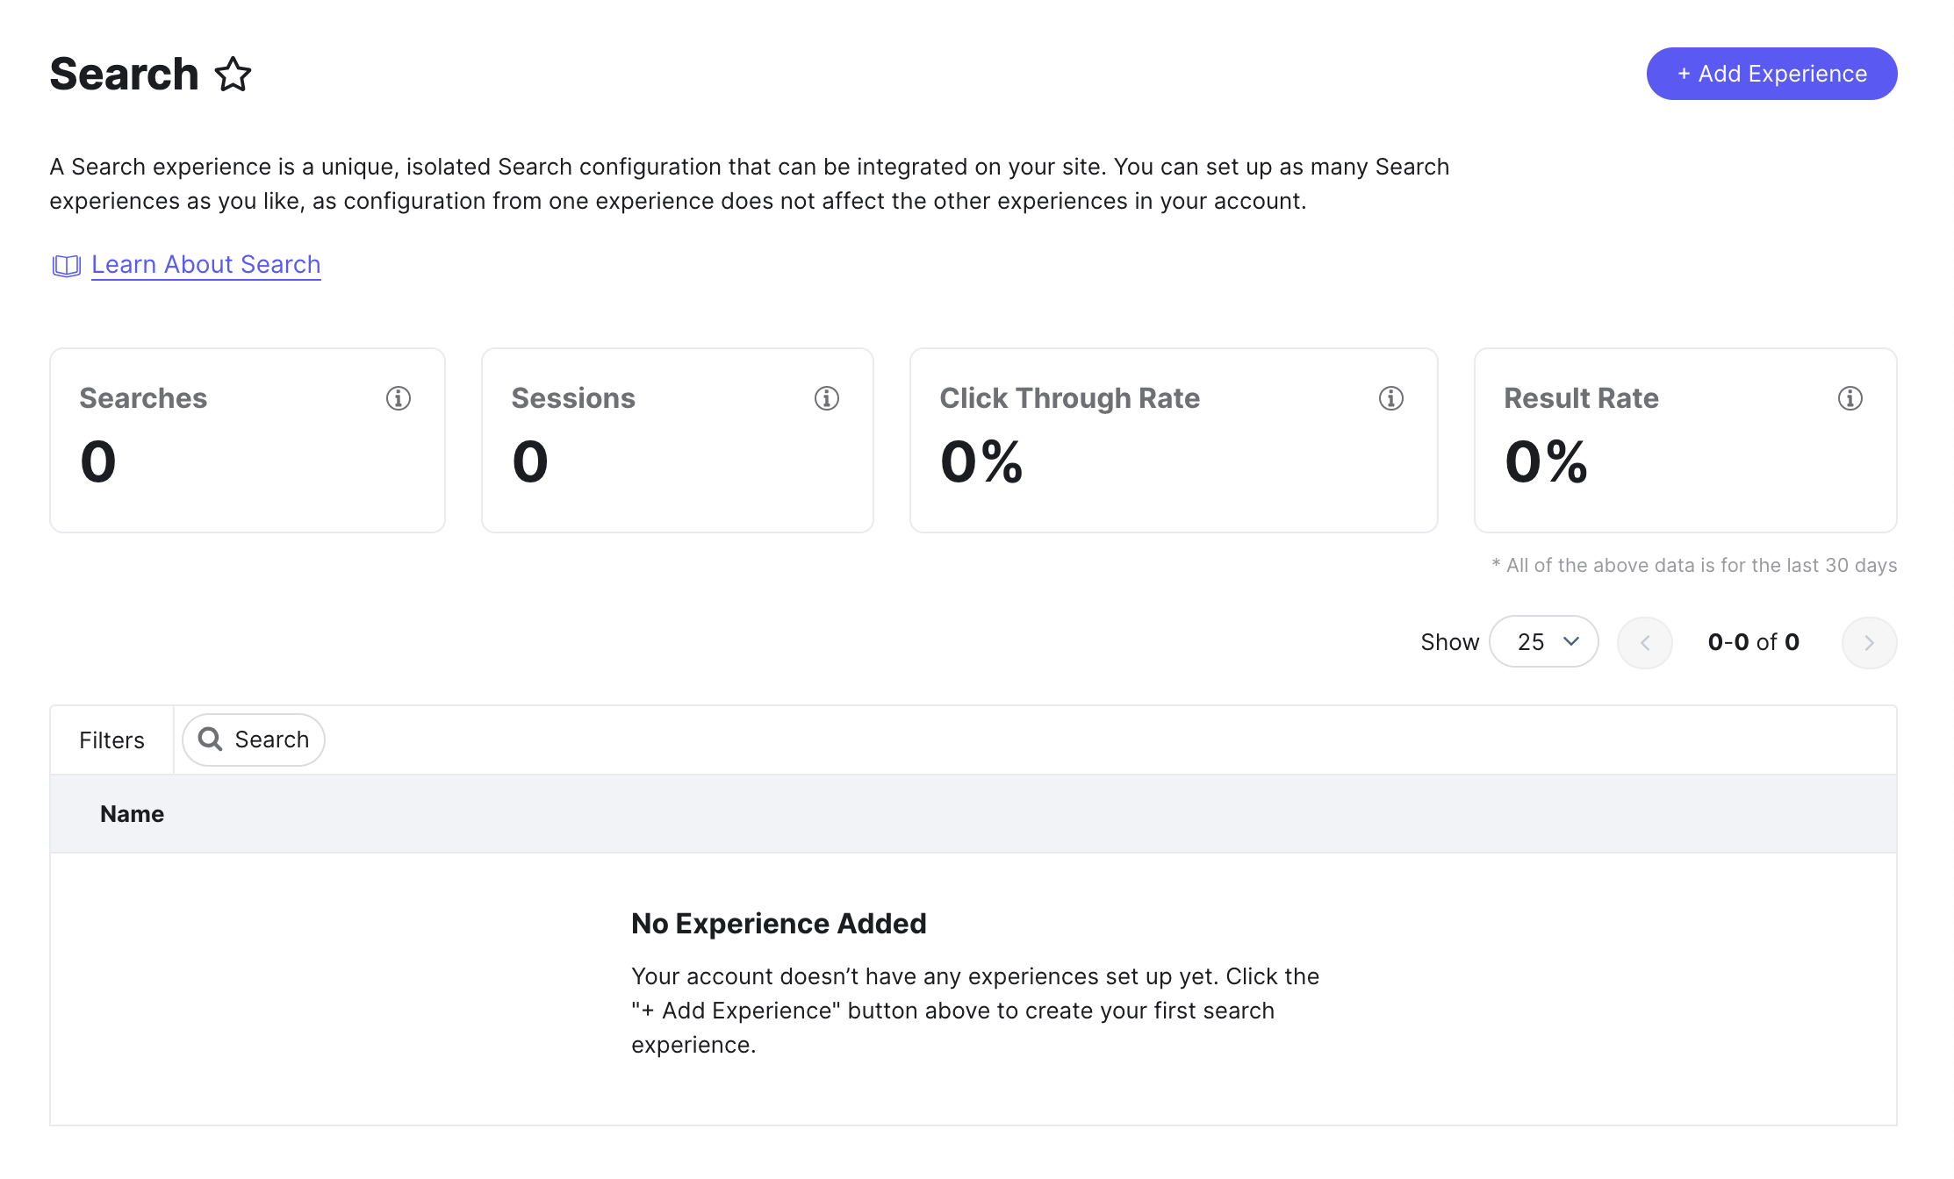Click the book icon beside Learn About Search
1954x1179 pixels.
click(x=66, y=266)
